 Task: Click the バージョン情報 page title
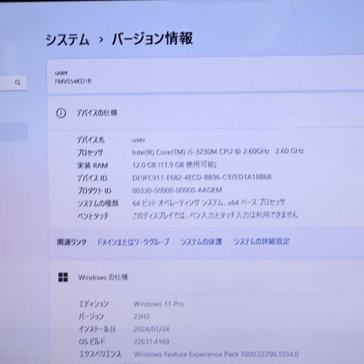pos(152,39)
